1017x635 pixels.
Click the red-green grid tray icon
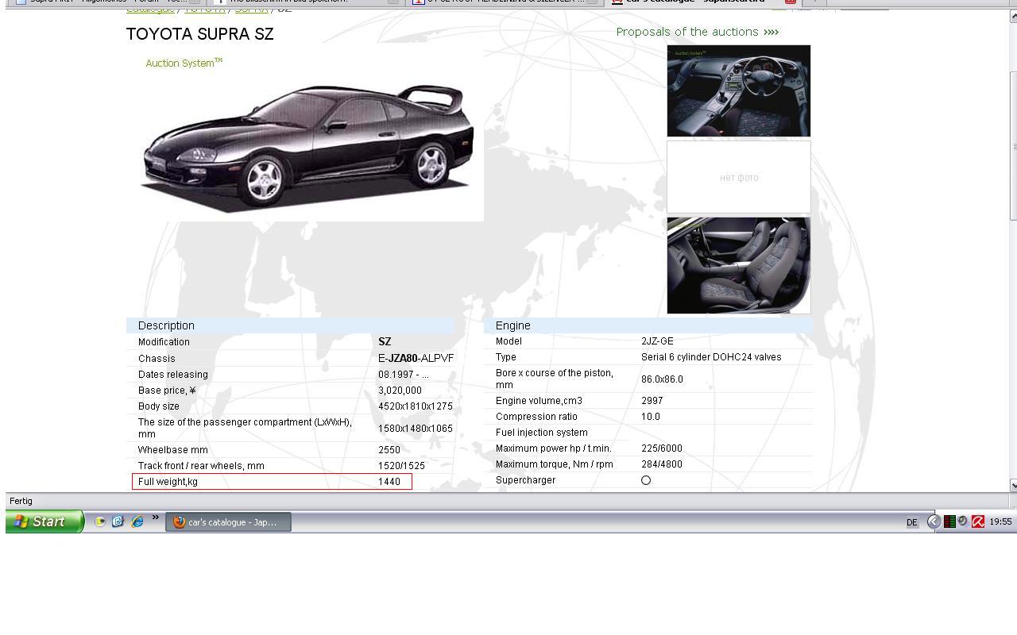click(x=949, y=521)
